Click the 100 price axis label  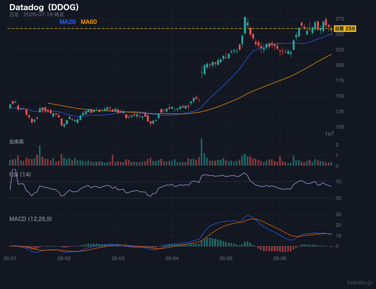340,127
